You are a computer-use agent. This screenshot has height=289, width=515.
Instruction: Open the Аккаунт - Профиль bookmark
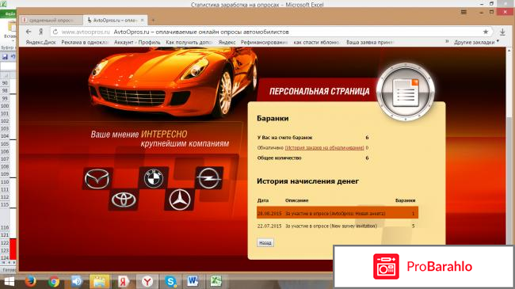coord(137,42)
